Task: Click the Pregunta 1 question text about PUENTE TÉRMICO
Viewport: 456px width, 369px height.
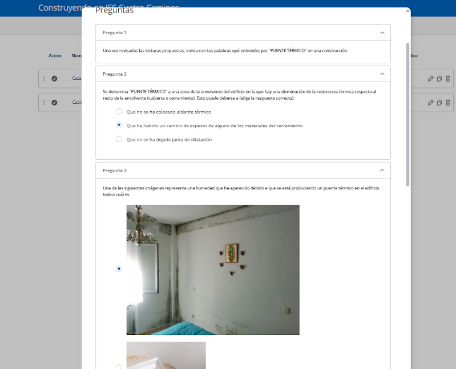Action: tap(225, 51)
